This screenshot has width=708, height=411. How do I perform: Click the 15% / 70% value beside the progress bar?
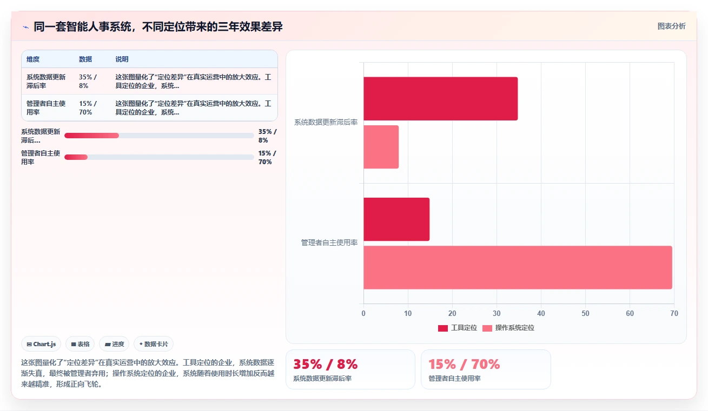(x=267, y=157)
